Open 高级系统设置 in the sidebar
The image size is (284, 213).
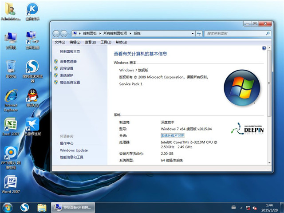pyautogui.click(x=70, y=83)
